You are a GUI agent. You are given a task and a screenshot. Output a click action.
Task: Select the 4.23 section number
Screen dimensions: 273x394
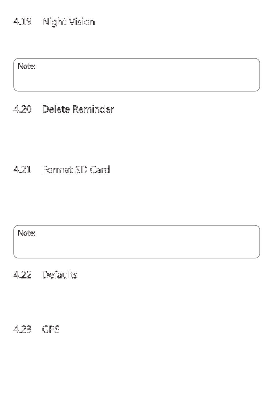[x=22, y=329]
